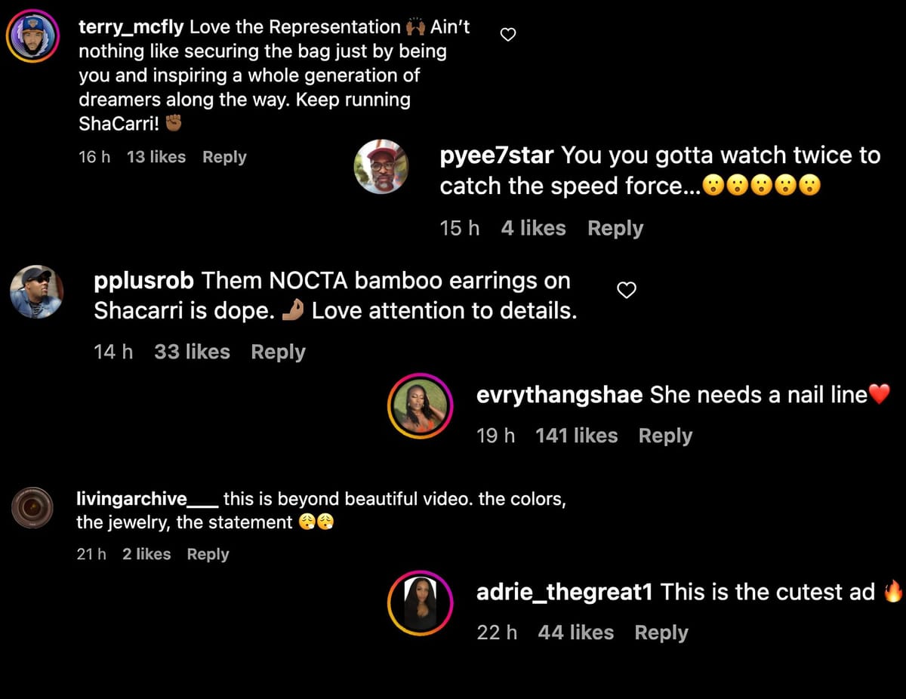The height and width of the screenshot is (699, 906).
Task: Like pplusrob's comment via its heart icon
Action: pyautogui.click(x=626, y=289)
